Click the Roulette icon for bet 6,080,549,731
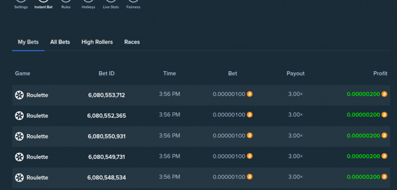Viewport: 397px width, 190px height. click(x=19, y=157)
